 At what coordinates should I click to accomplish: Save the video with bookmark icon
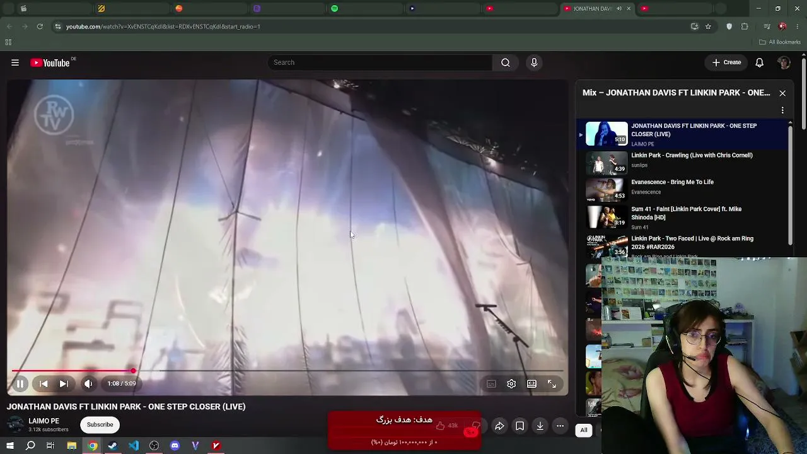coord(520,426)
